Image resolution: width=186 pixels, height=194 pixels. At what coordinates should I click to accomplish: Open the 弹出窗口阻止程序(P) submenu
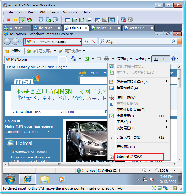pos(139,82)
